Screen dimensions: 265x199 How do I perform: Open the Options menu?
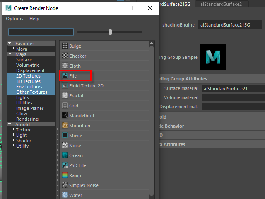pyautogui.click(x=14, y=19)
